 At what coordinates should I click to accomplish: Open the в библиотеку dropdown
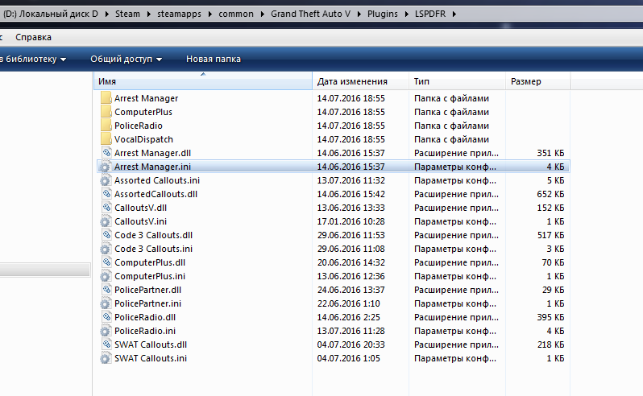(33, 59)
